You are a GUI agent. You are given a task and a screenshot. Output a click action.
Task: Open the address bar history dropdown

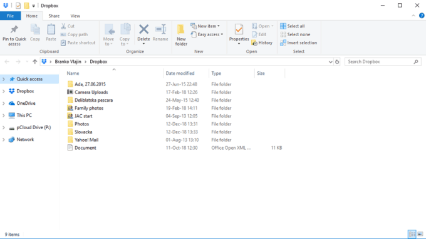click(330, 62)
